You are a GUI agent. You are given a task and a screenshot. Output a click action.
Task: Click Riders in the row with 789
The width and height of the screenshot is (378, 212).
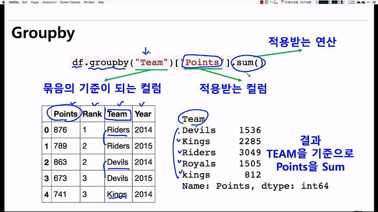tap(118, 146)
